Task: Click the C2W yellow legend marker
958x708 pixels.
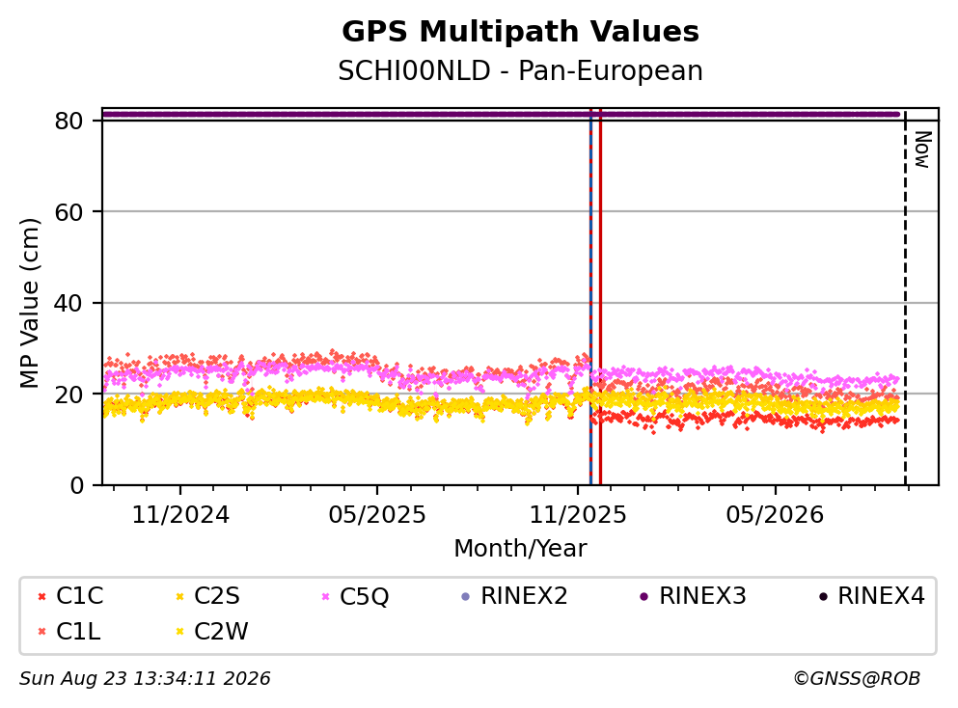Action: (179, 632)
